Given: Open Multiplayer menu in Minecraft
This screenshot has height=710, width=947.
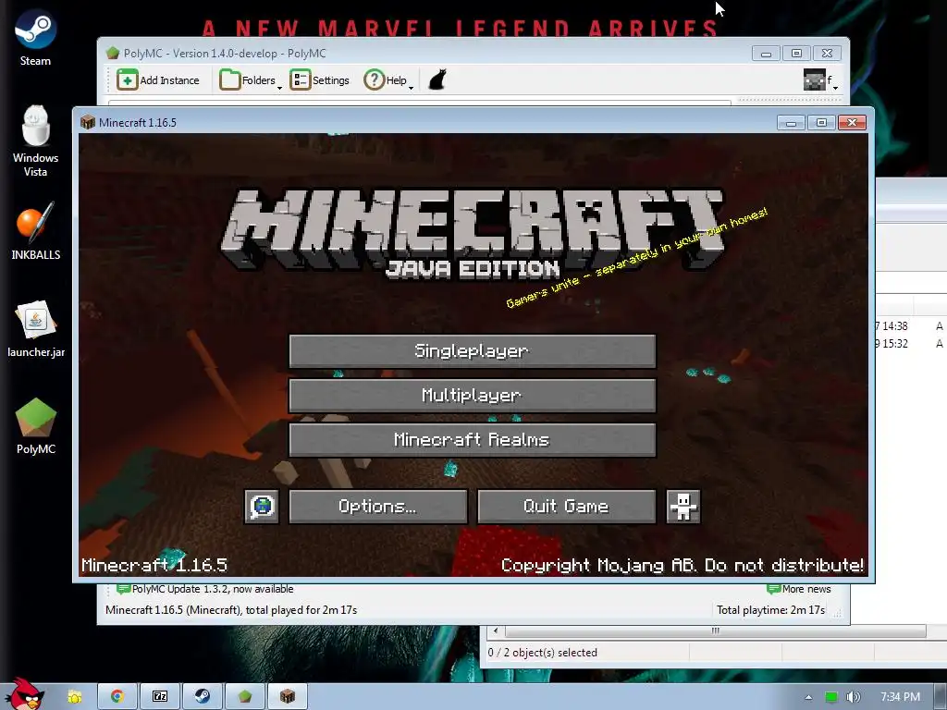Looking at the screenshot, I should click(473, 396).
